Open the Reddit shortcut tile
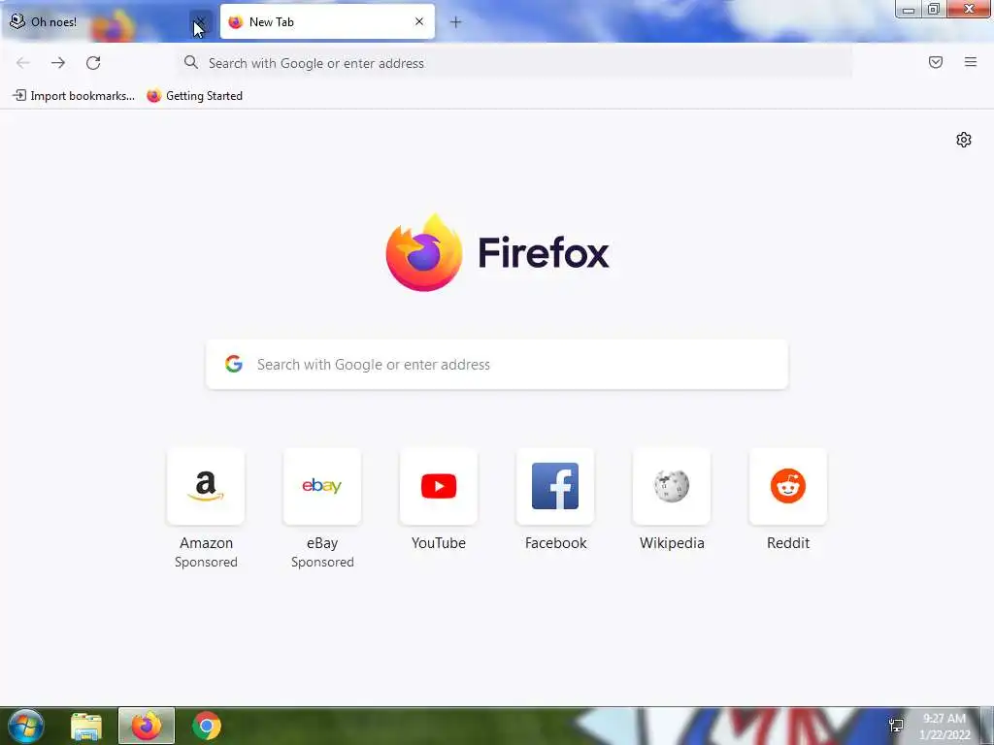Screen dimensions: 994x745 click(x=788, y=487)
